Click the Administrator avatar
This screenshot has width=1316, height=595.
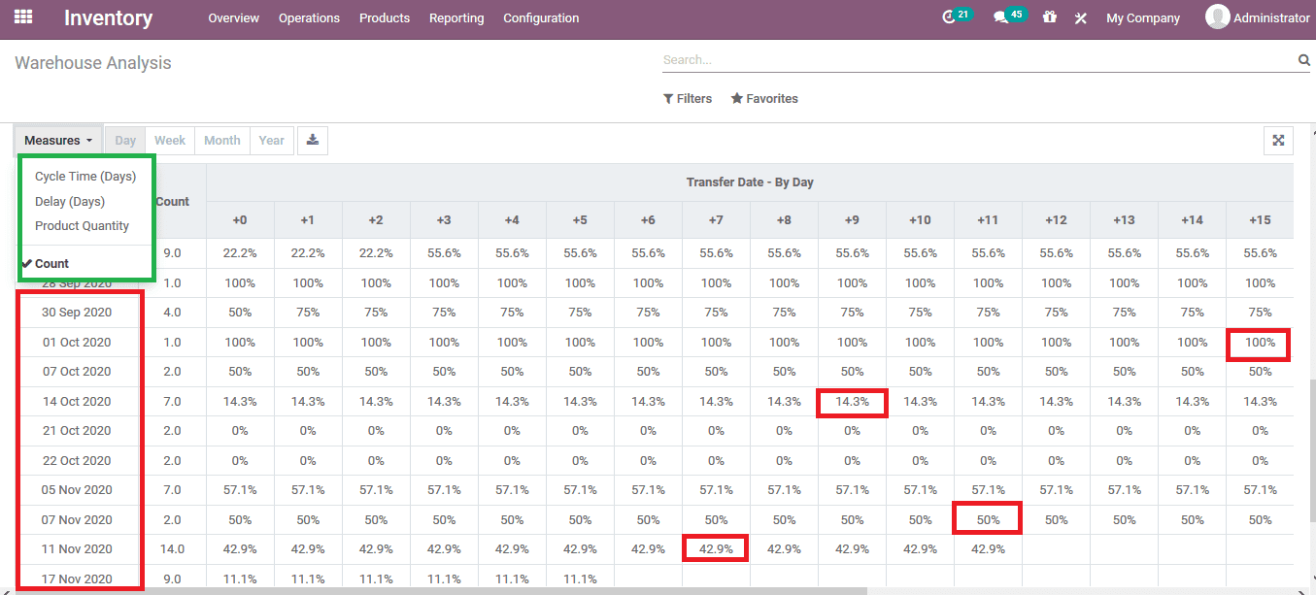tap(1218, 17)
